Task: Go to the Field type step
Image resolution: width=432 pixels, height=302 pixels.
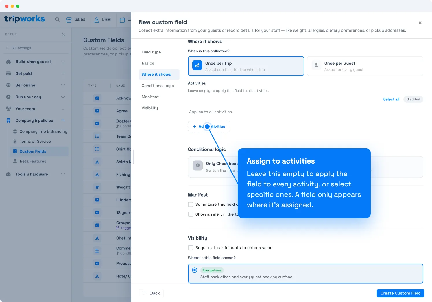Action: click(159, 52)
